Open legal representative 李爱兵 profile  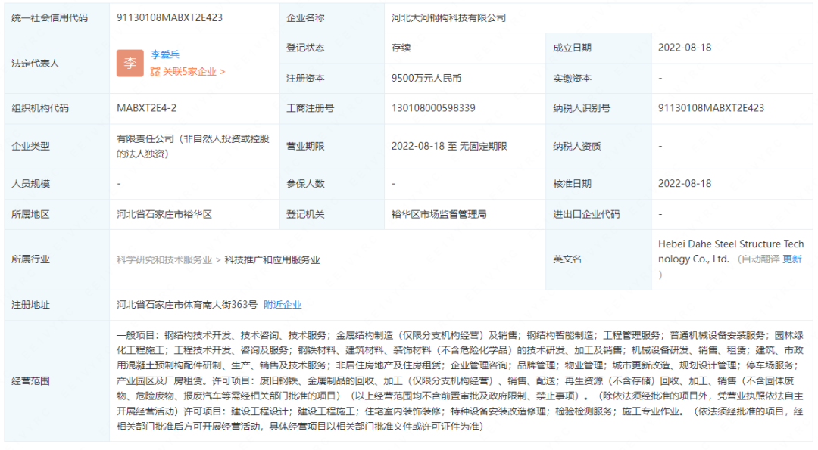click(x=165, y=54)
